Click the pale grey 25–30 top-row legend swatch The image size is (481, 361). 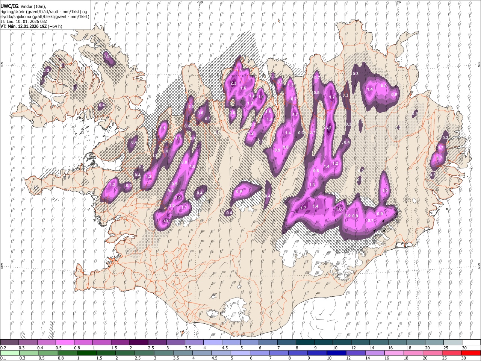point(453,343)
